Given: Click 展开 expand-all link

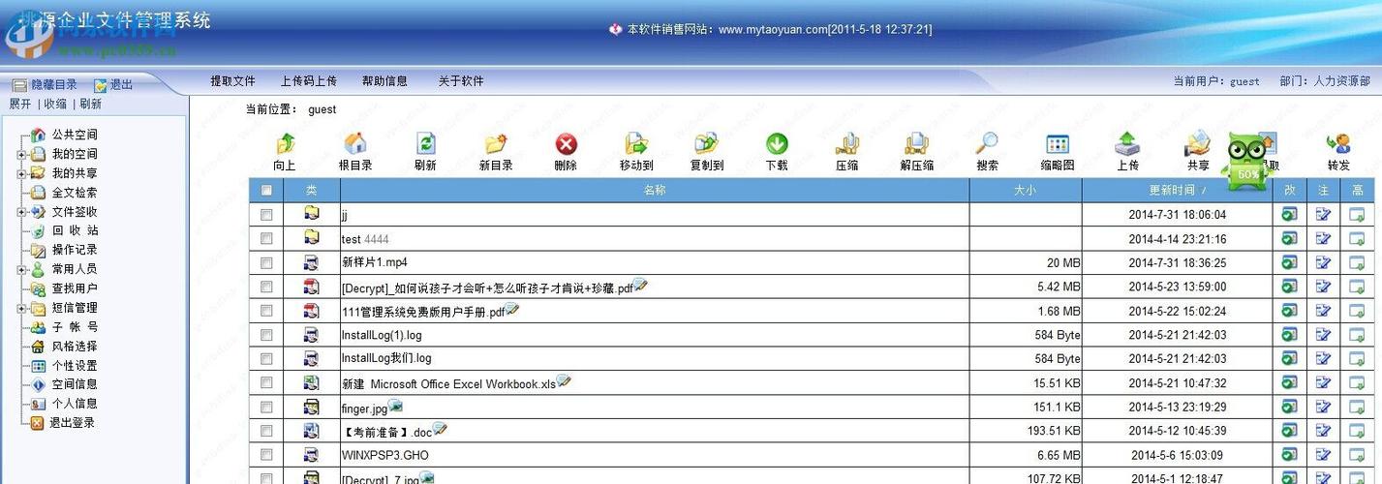Looking at the screenshot, I should [20, 104].
